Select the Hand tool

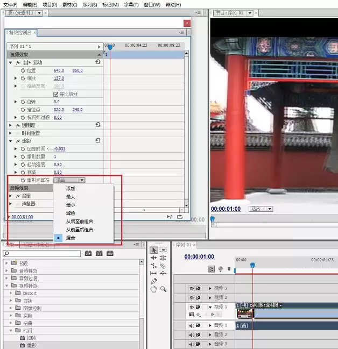[x=153, y=289]
